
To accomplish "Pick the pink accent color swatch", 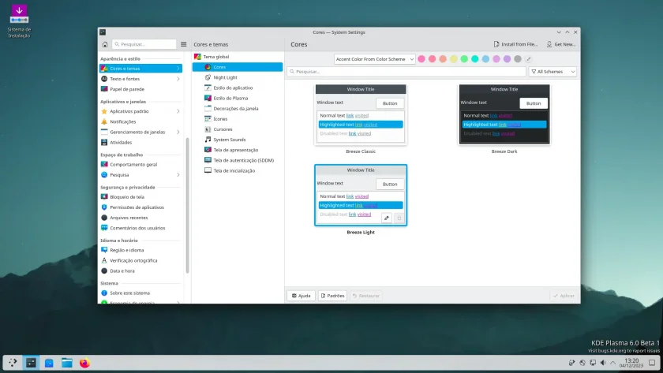I will coord(421,59).
